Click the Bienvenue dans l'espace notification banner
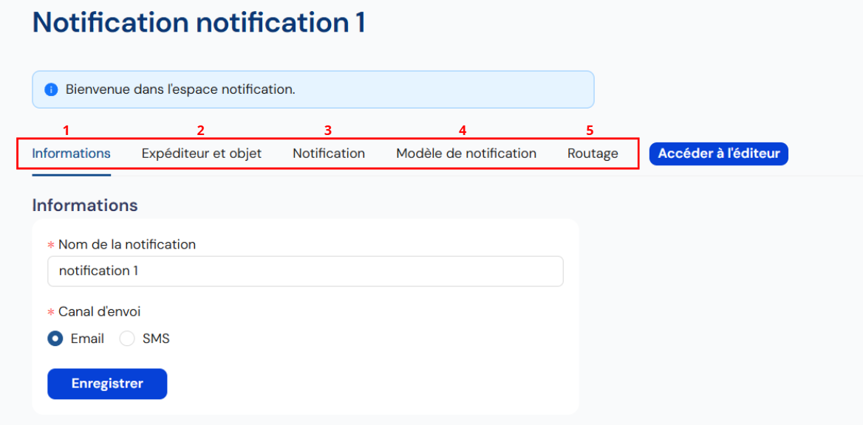The width and height of the screenshot is (863, 425). pos(313,89)
